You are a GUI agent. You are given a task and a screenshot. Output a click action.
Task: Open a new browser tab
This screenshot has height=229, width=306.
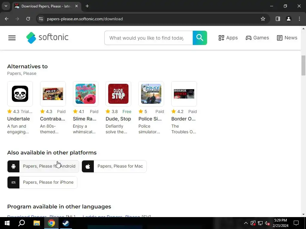point(87,6)
